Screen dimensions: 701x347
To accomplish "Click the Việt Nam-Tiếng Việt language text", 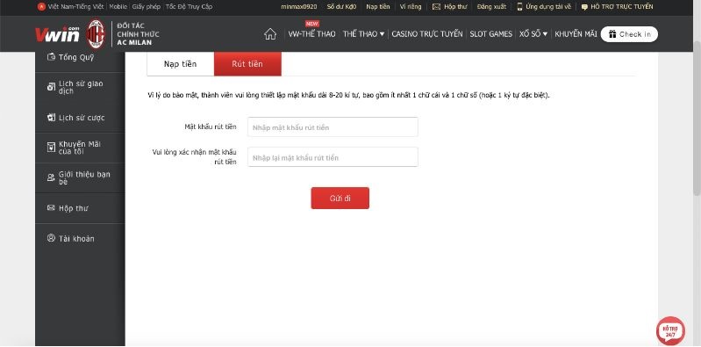I will 75,7.
